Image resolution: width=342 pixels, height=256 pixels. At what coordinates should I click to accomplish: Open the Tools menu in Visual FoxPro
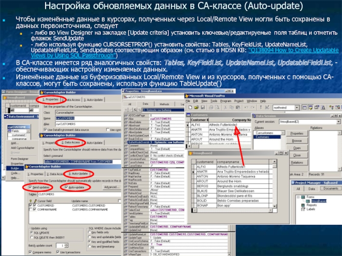pyautogui.click(x=214, y=101)
